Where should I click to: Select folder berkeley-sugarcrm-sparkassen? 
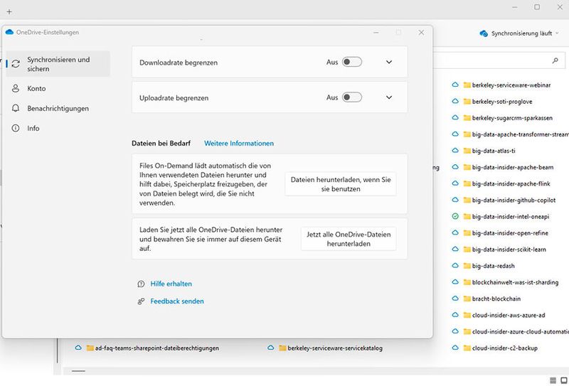tap(512, 118)
